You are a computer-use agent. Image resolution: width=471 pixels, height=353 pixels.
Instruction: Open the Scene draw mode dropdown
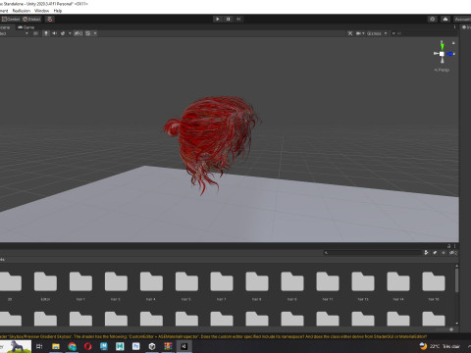pyautogui.click(x=14, y=33)
